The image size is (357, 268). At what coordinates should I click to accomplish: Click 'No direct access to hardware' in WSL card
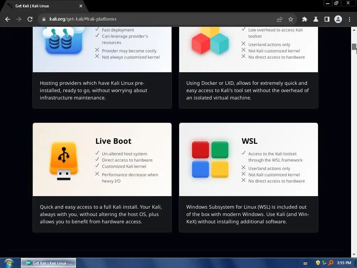276,181
